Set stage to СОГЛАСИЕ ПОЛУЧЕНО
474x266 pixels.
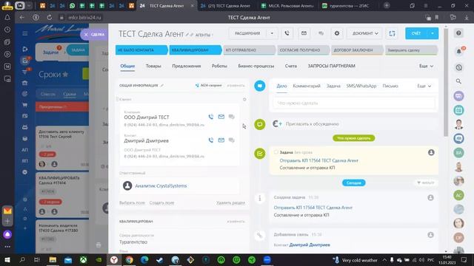[303, 50]
